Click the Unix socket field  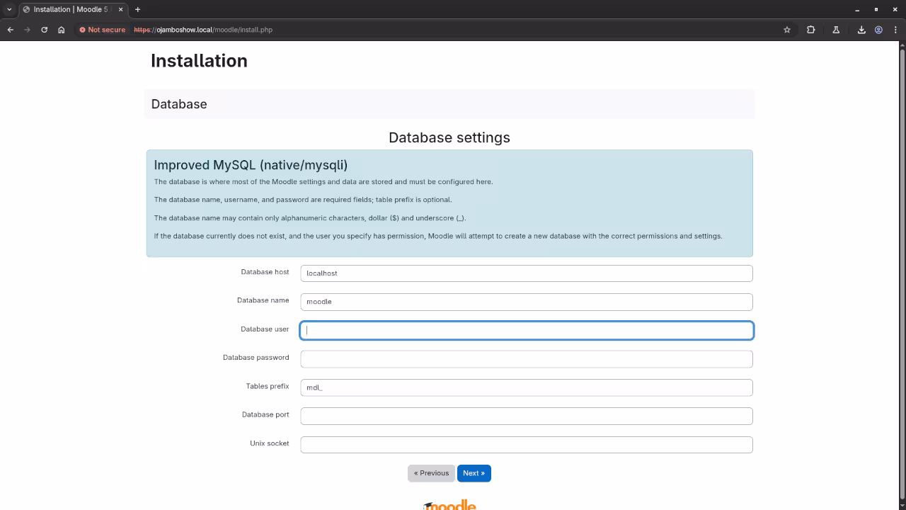[527, 445]
